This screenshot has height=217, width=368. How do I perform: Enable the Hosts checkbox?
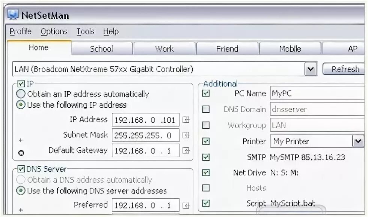(x=206, y=188)
